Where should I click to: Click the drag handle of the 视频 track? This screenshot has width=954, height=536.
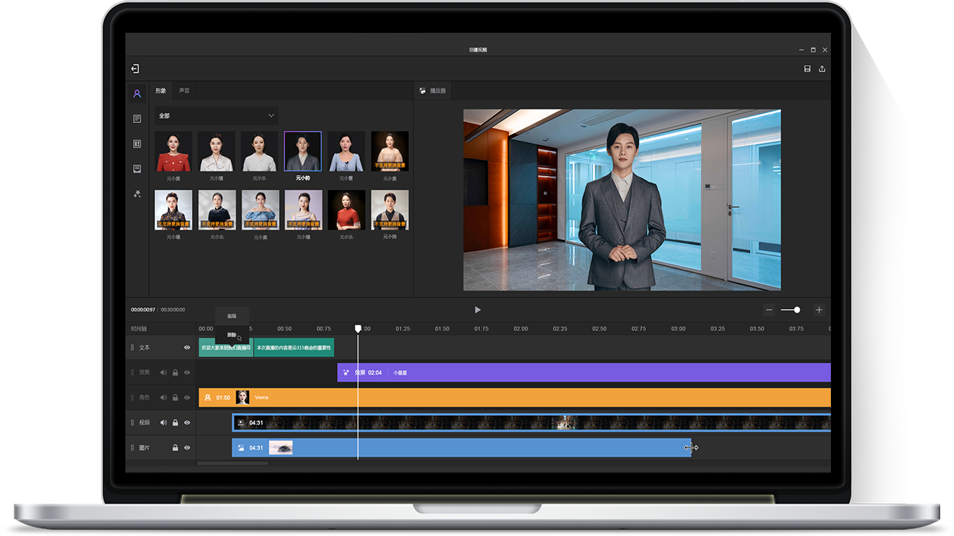coord(132,422)
